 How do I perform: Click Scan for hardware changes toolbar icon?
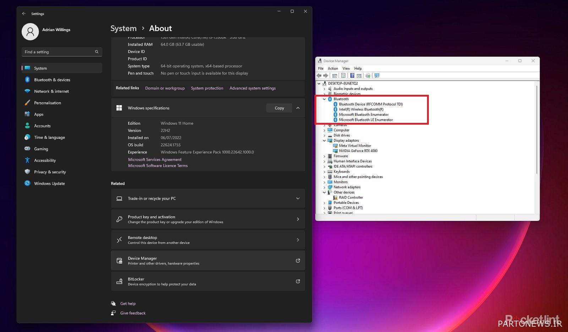pyautogui.click(x=377, y=76)
